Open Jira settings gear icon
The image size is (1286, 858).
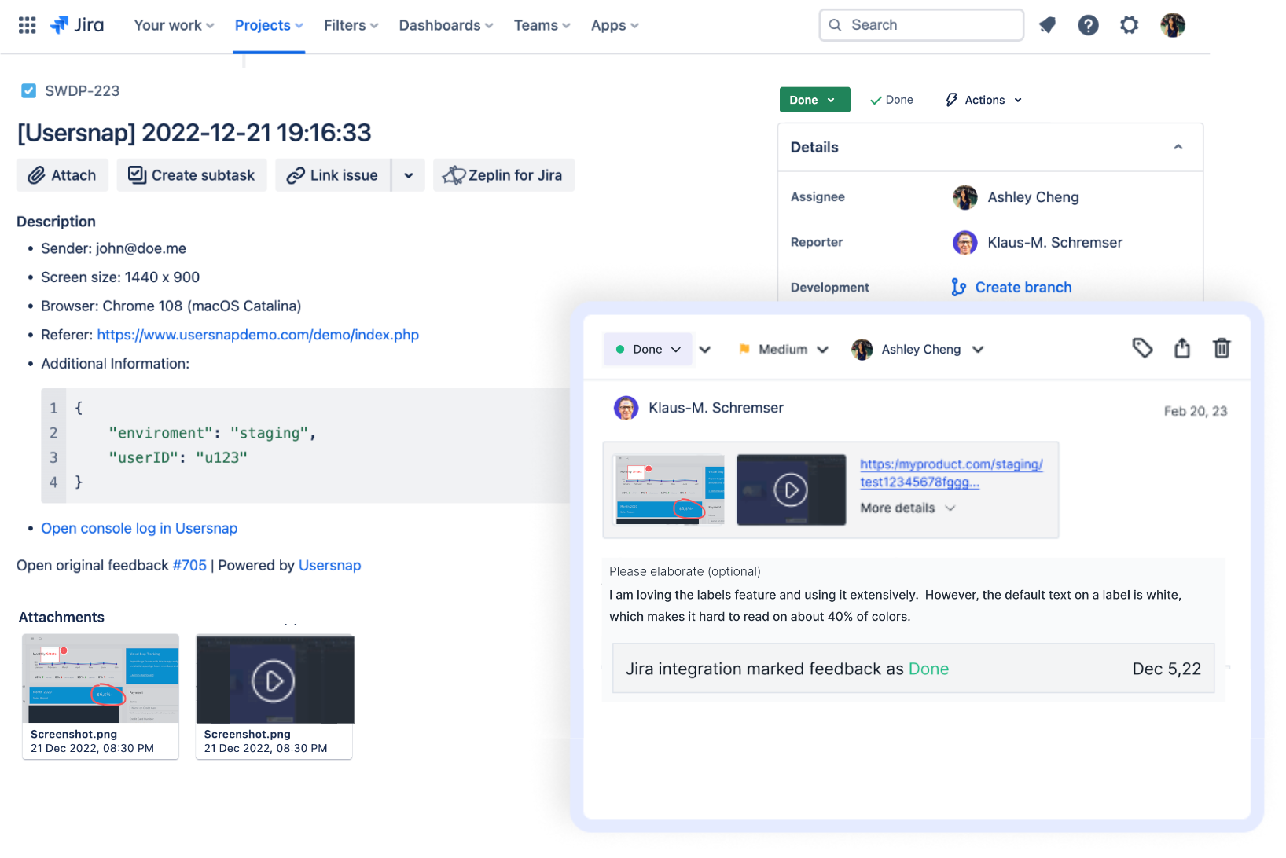[x=1129, y=25]
